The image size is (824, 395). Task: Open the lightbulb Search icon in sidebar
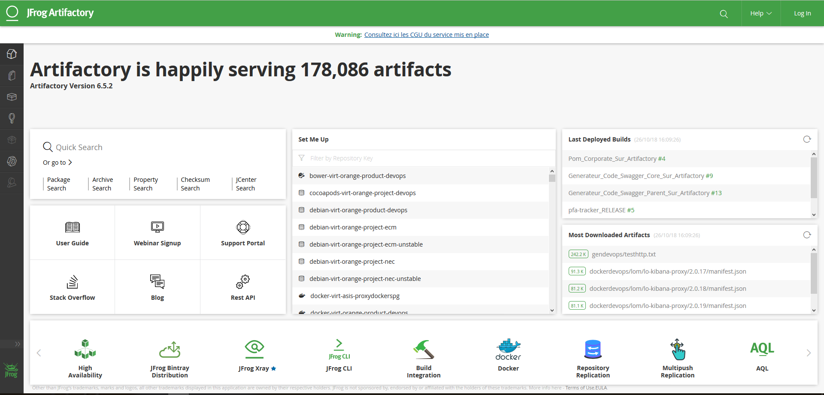12,118
